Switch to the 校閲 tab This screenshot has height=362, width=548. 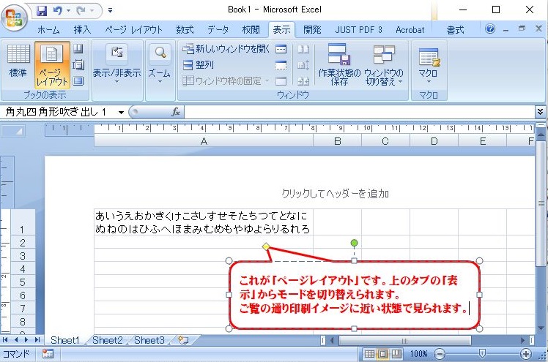[251, 30]
